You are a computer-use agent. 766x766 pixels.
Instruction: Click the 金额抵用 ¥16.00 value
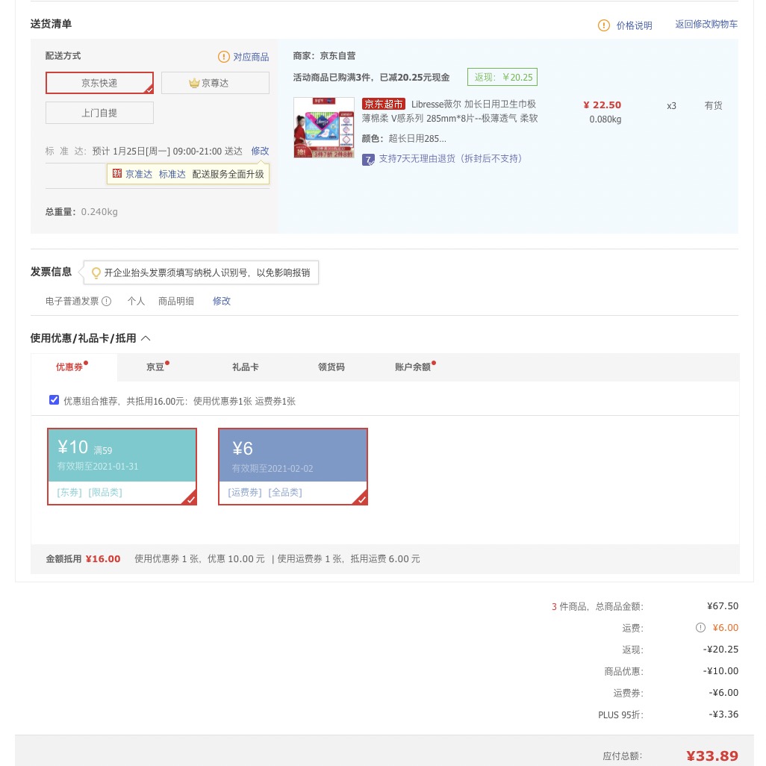pos(103,559)
